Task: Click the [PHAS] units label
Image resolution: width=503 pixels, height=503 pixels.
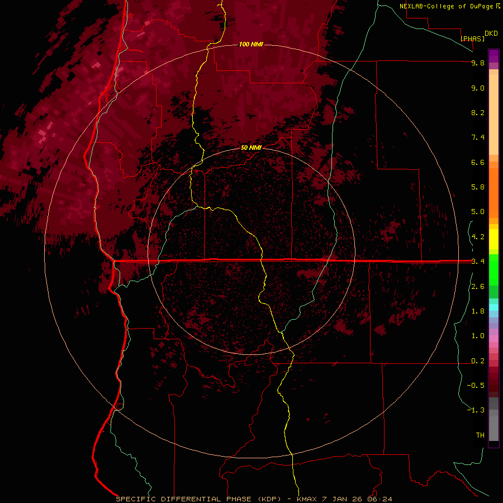Action: click(472, 39)
